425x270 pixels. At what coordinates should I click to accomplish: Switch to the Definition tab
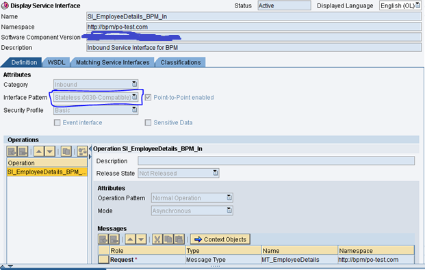(24, 62)
